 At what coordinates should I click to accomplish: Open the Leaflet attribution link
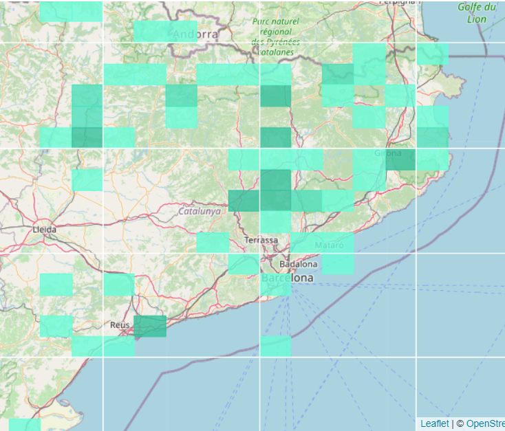tap(434, 423)
